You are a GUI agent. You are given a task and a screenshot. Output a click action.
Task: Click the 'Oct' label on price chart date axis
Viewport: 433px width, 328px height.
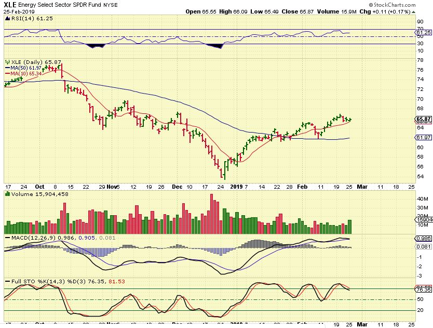40,187
